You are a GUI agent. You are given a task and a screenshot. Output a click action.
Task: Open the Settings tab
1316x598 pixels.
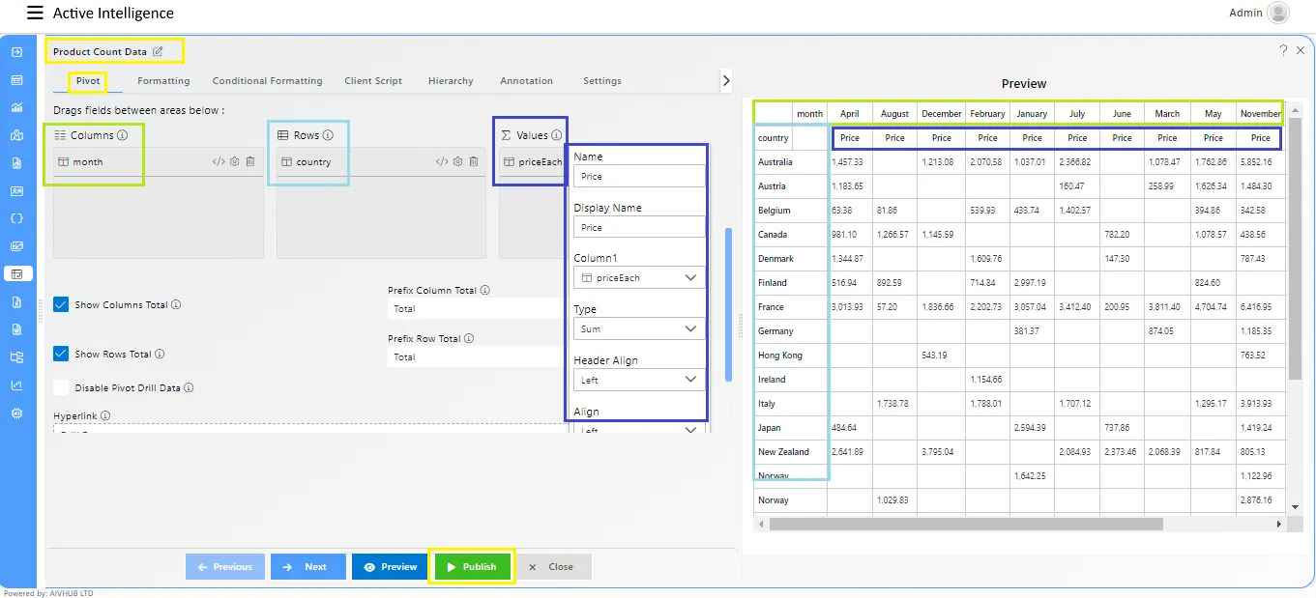(x=602, y=81)
